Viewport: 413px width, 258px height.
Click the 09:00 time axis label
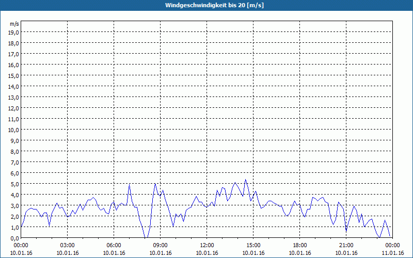[161, 246]
